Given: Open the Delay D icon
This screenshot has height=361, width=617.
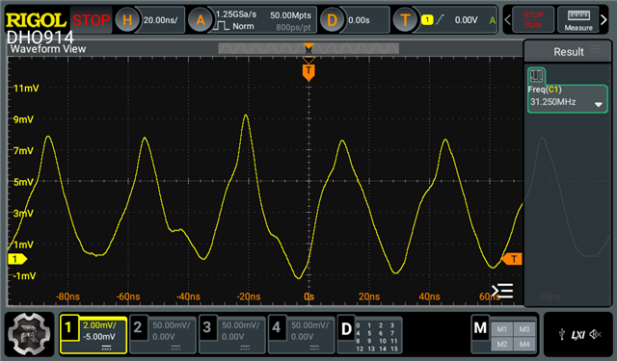Looking at the screenshot, I should 332,19.
